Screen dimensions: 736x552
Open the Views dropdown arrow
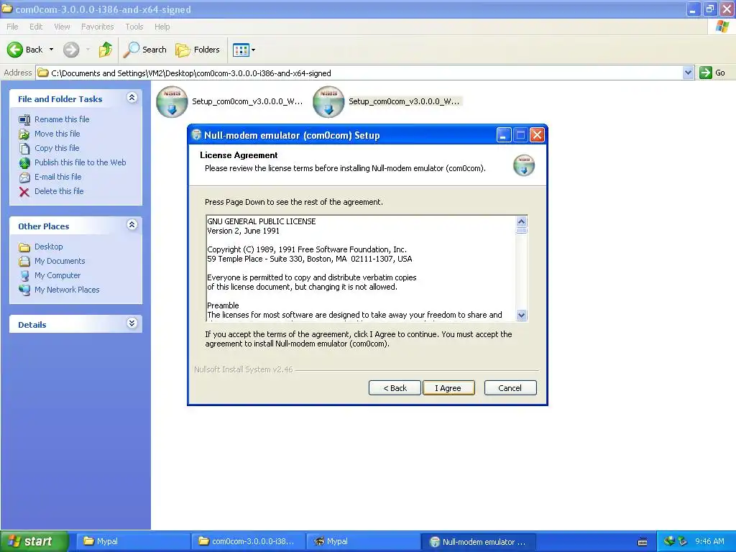[254, 50]
